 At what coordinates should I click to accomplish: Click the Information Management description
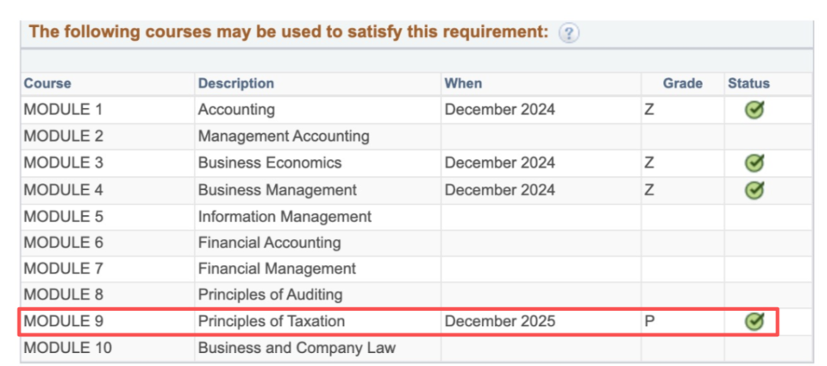click(x=284, y=217)
